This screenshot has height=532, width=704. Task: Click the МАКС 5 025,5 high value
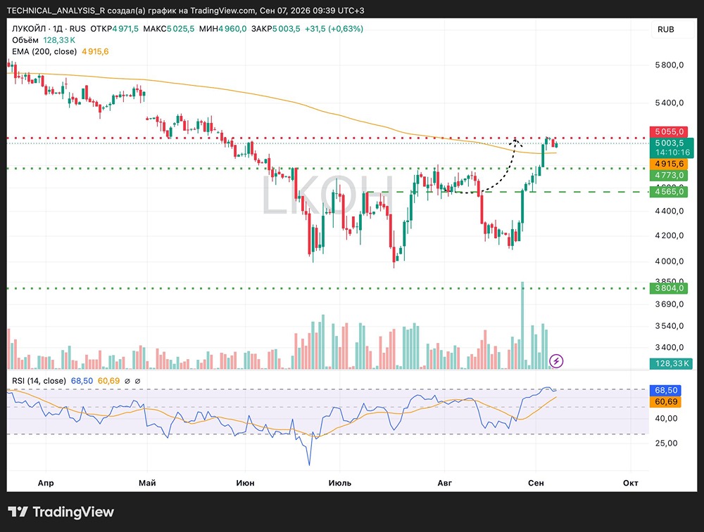coord(169,29)
